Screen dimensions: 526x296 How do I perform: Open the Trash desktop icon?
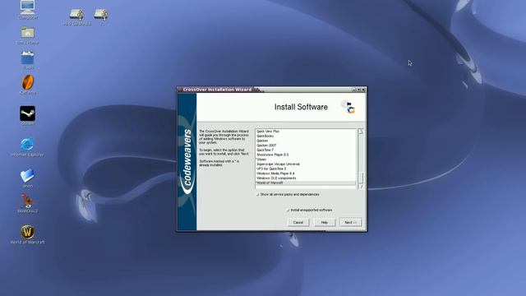[27, 58]
